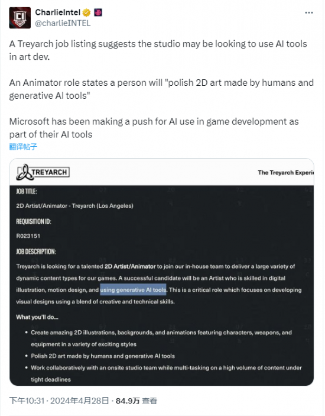This screenshot has width=325, height=416.
Task: Click the pink affiliate badge next to the name
Action: (98, 12)
